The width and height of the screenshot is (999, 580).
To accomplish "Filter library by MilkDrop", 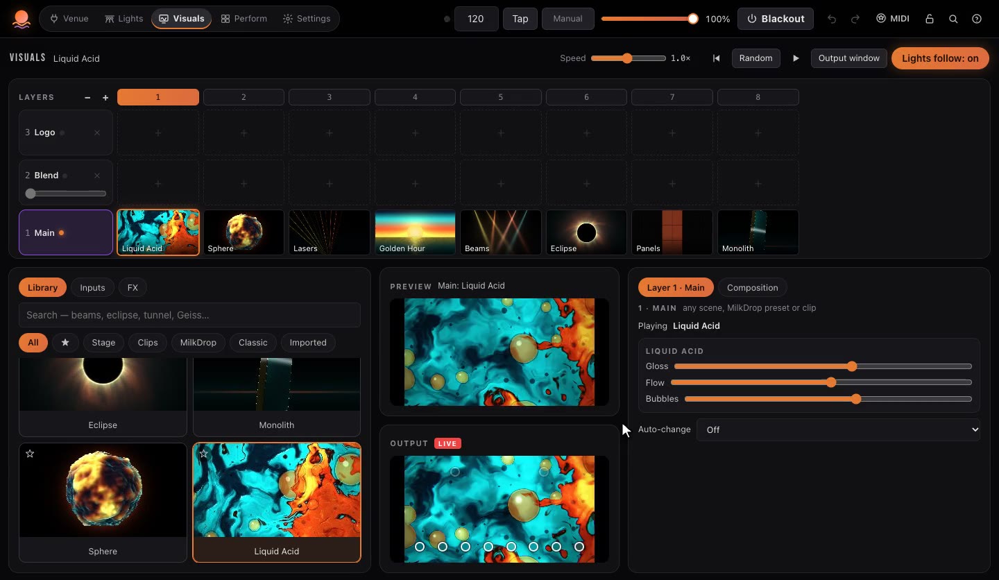I will point(198,343).
